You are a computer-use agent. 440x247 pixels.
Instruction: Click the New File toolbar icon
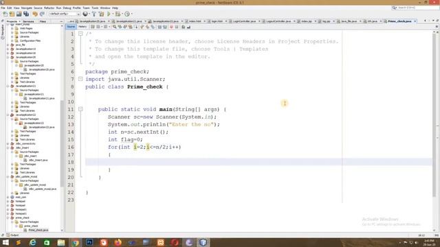[5, 14]
